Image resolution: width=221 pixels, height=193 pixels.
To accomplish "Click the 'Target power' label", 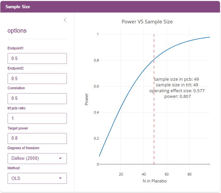I will (x=18, y=128).
